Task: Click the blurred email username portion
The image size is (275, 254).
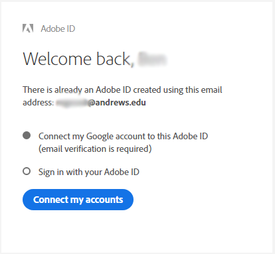Action: pyautogui.click(x=72, y=103)
